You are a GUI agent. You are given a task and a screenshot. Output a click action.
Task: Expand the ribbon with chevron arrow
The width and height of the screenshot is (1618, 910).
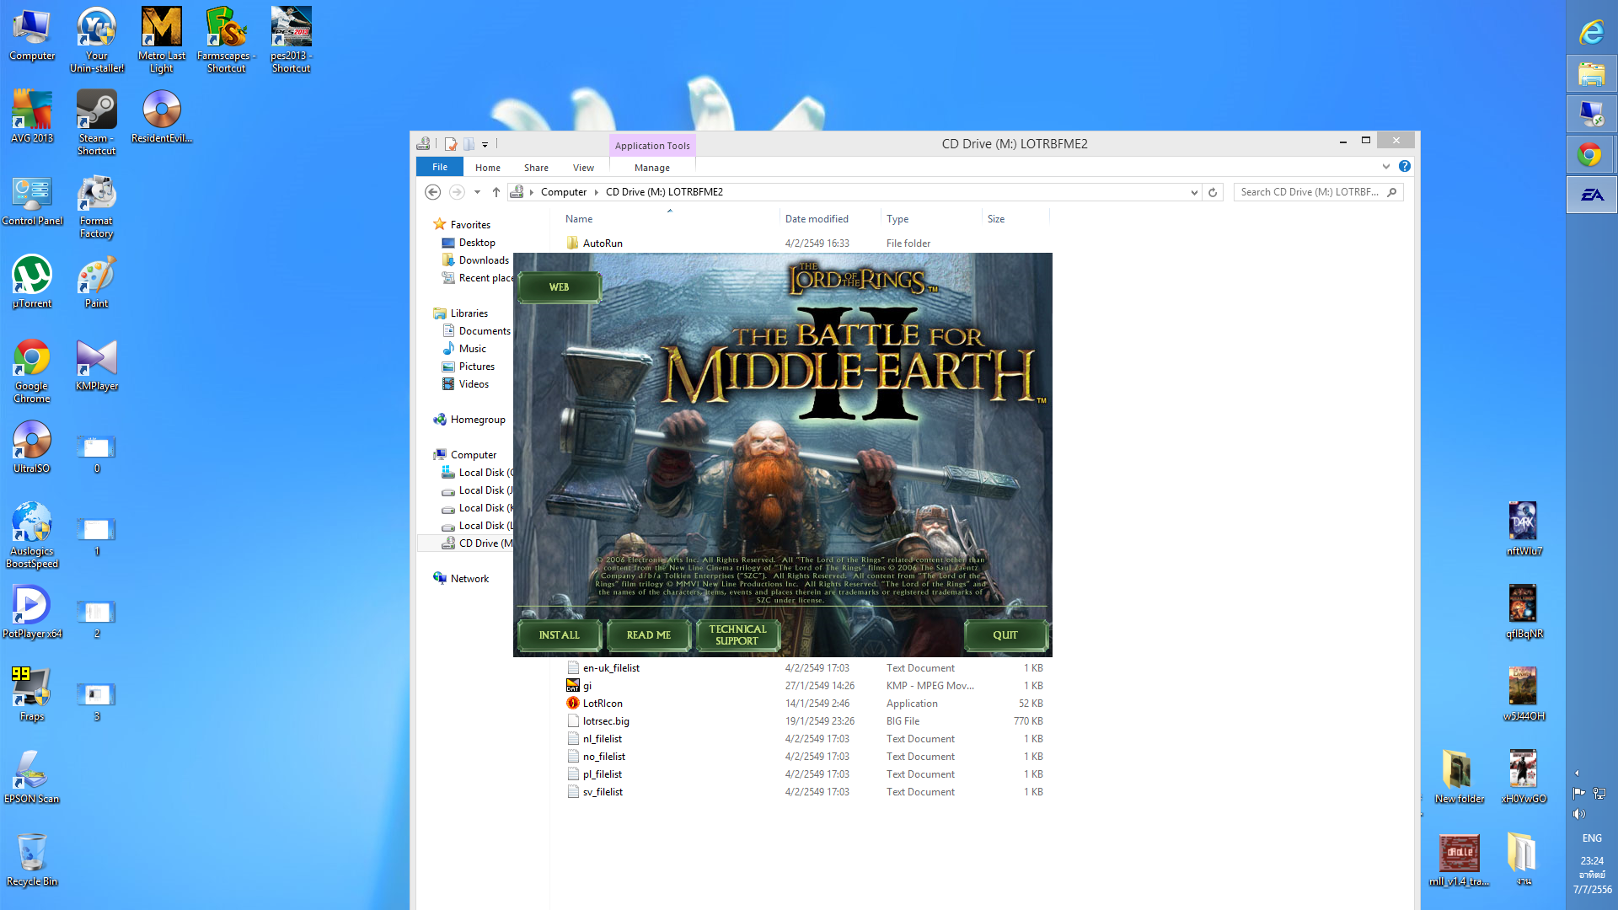1386,167
